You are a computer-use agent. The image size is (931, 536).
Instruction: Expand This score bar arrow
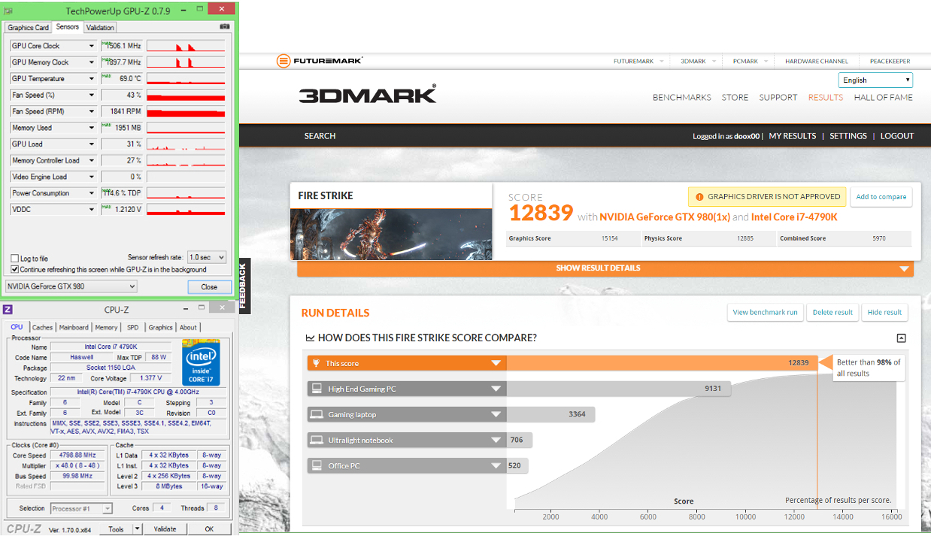496,363
